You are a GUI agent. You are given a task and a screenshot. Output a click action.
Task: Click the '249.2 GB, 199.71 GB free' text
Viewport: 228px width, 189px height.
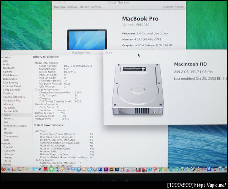click(x=194, y=72)
